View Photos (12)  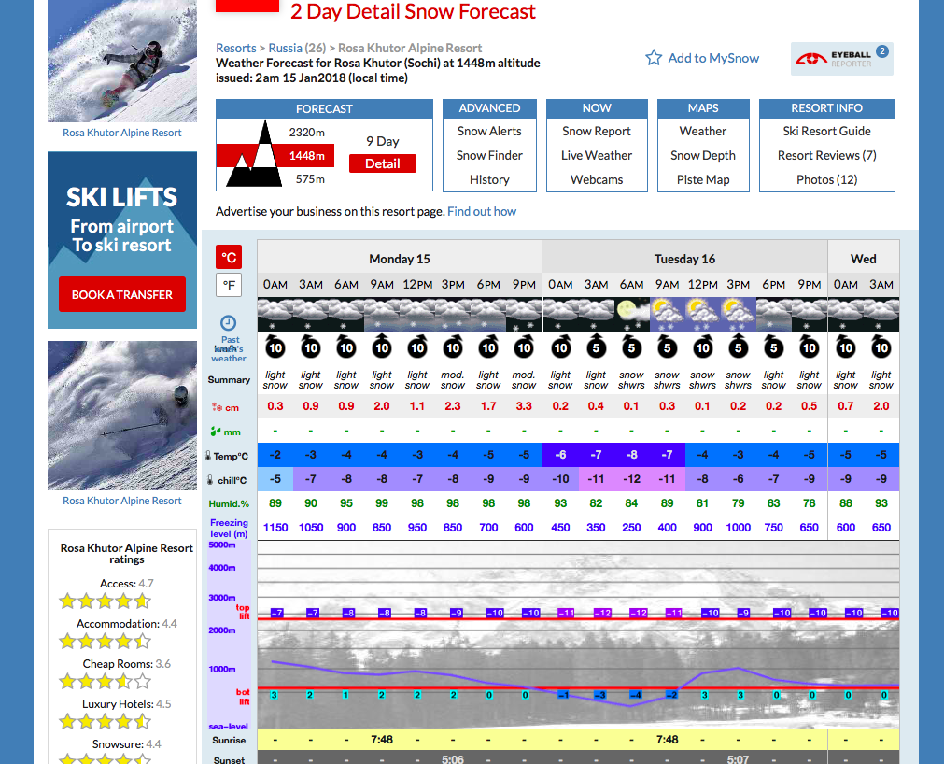click(827, 179)
